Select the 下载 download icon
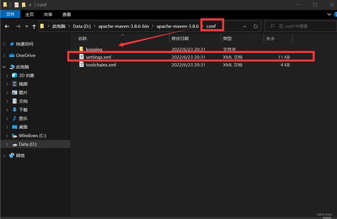The image size is (337, 219). 15,109
